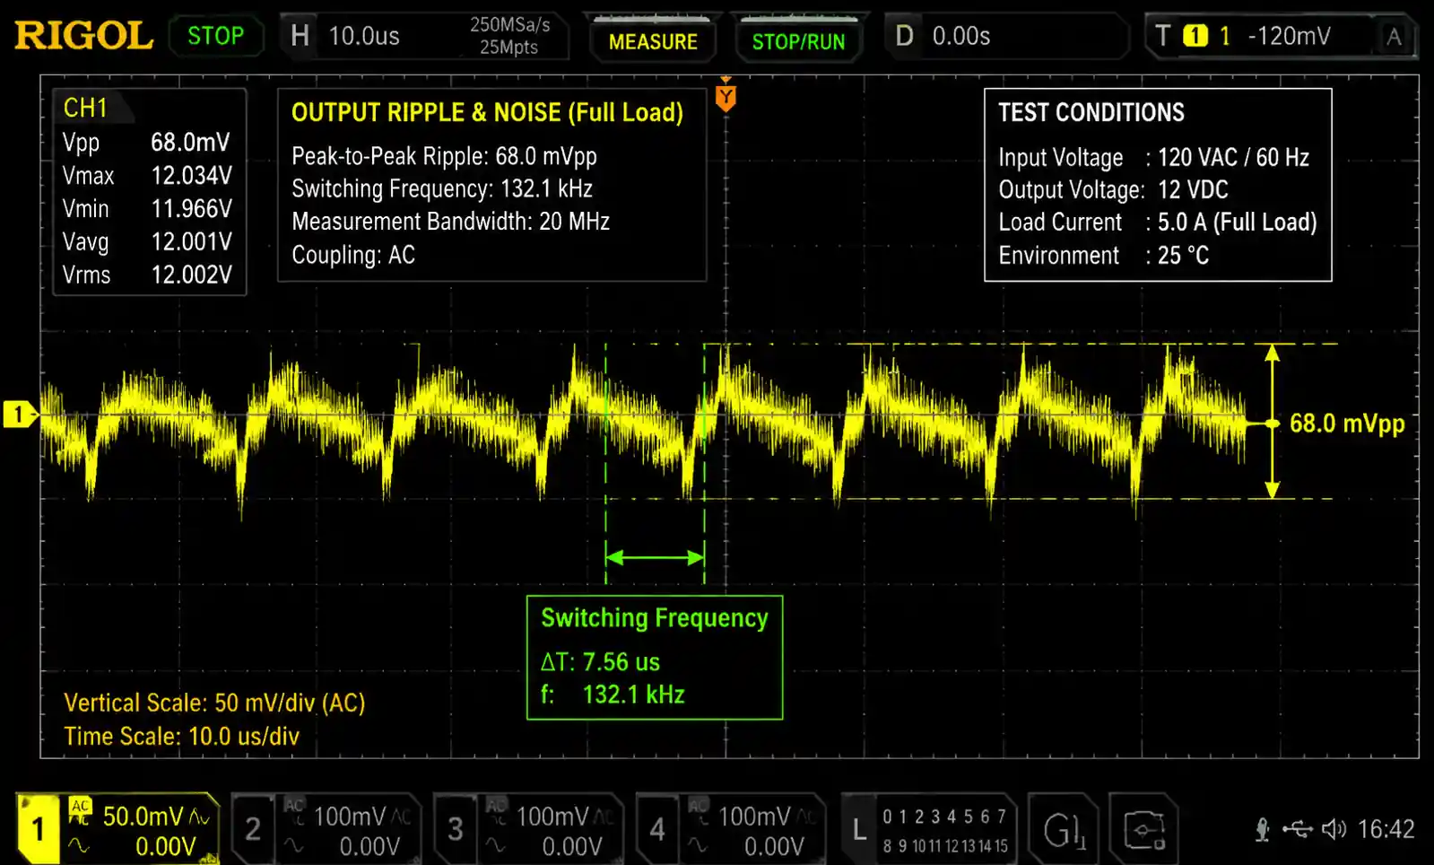
Task: Click channel 1 offset 0.00V value
Action: (166, 846)
